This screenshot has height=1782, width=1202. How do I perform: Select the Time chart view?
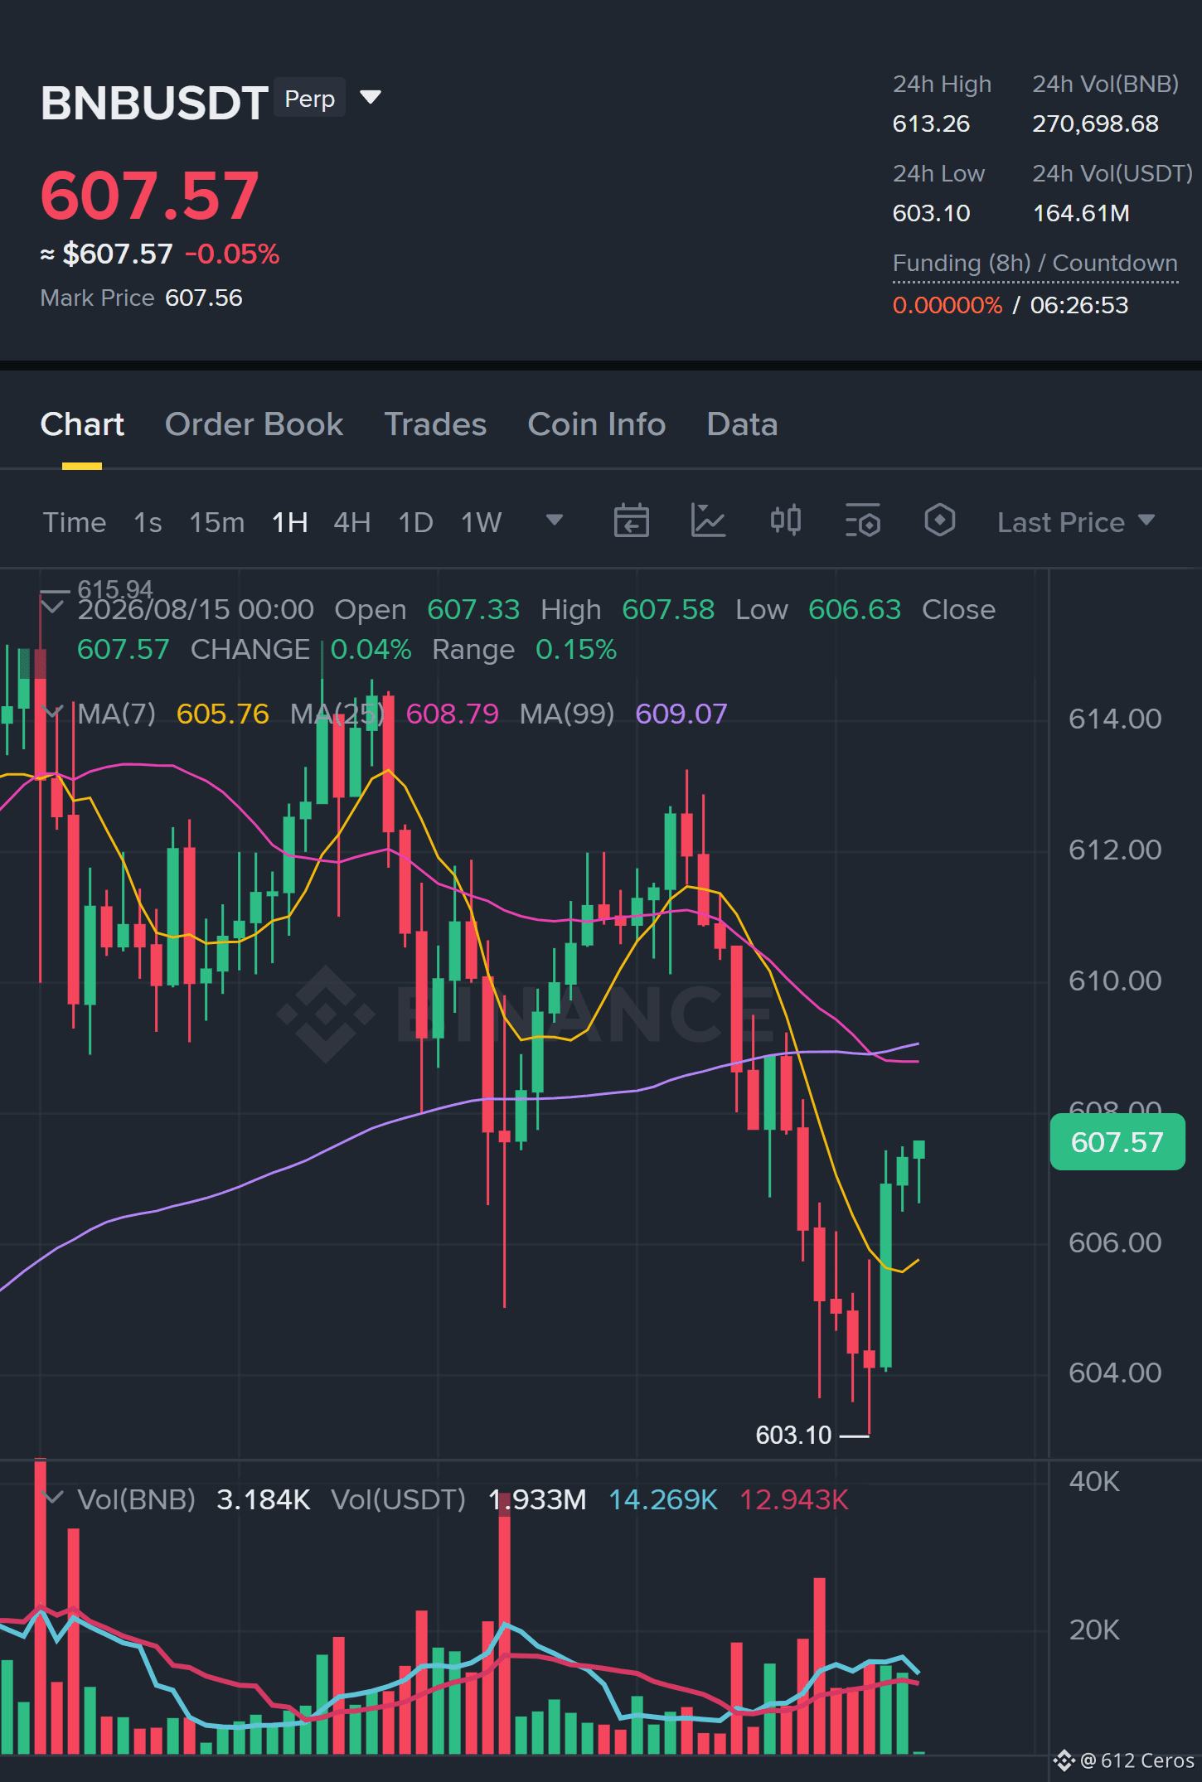pos(75,522)
